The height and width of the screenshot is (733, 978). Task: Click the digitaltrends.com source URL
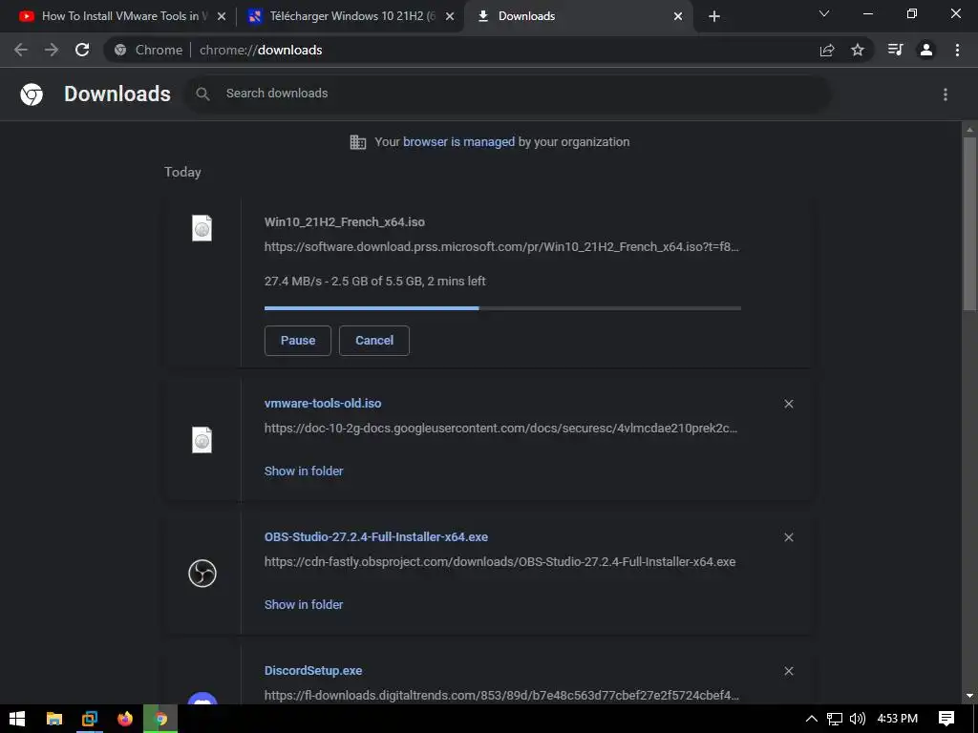pyautogui.click(x=501, y=695)
